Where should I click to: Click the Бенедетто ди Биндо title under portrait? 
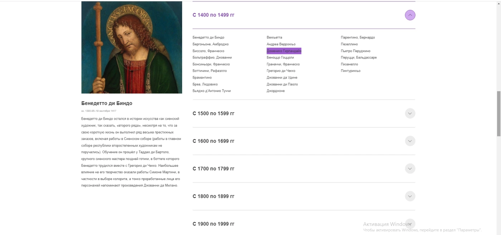(x=107, y=103)
